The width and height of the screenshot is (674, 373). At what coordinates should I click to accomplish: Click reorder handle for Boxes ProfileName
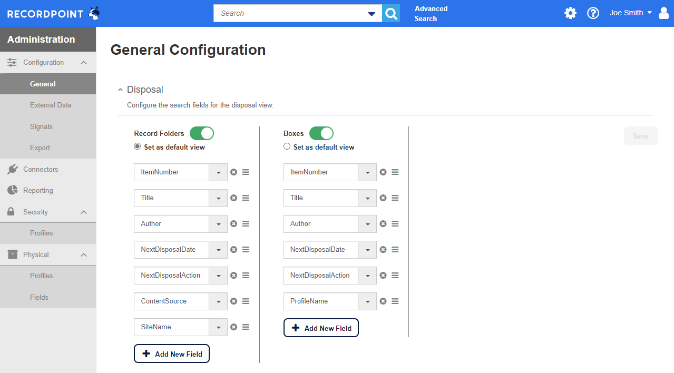(x=395, y=301)
